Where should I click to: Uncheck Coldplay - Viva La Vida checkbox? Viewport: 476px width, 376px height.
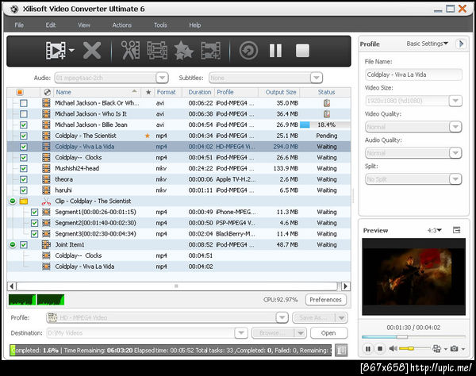tap(23, 147)
